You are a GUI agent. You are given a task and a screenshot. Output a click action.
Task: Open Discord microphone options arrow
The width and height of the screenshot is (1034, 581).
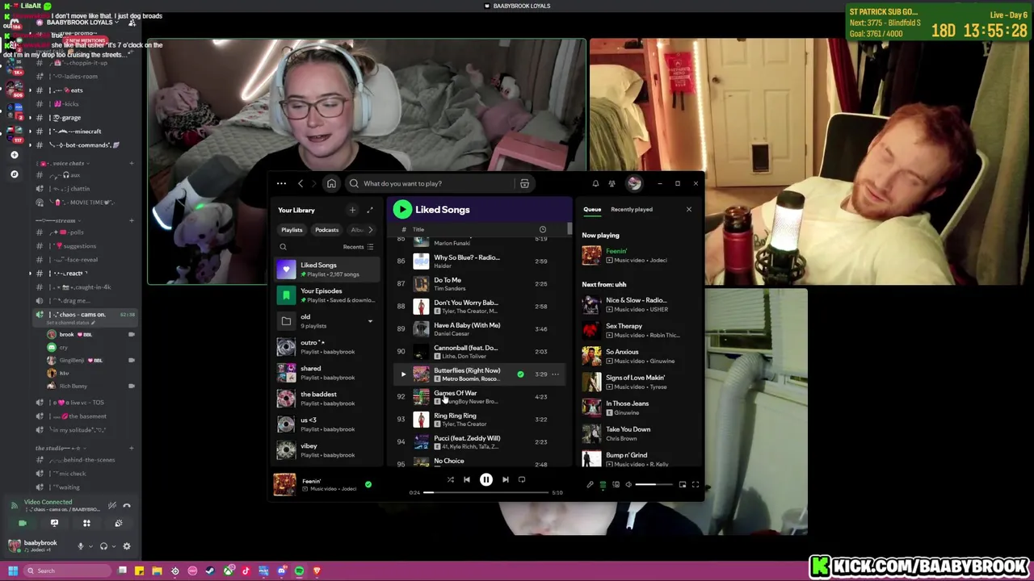coord(90,546)
